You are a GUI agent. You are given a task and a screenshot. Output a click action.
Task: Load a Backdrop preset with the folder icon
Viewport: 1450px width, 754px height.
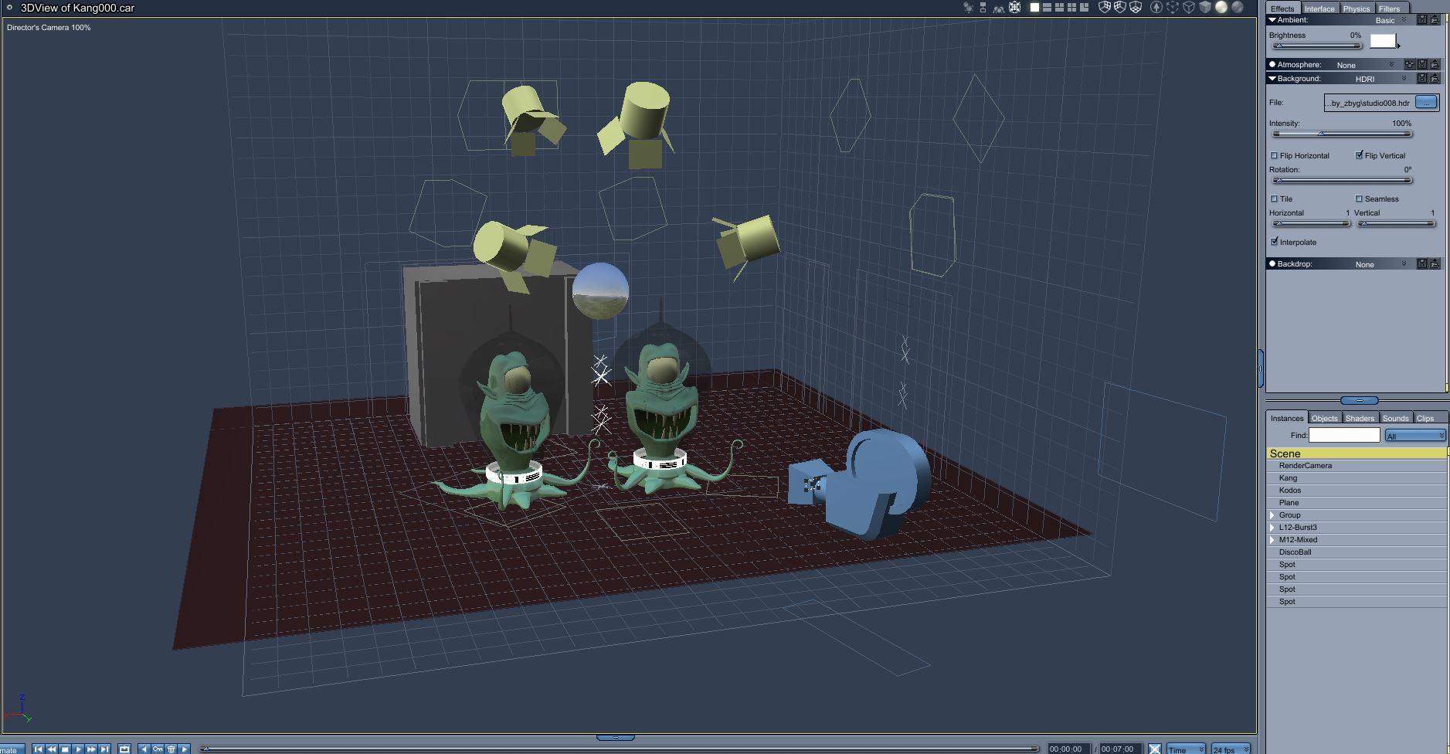pos(1435,264)
